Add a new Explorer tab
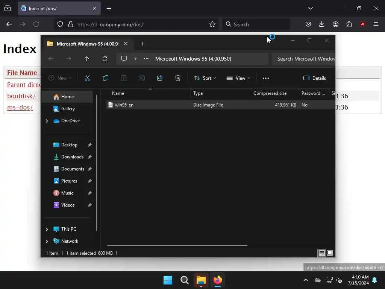Image resolution: width=385 pixels, height=289 pixels. tap(142, 44)
